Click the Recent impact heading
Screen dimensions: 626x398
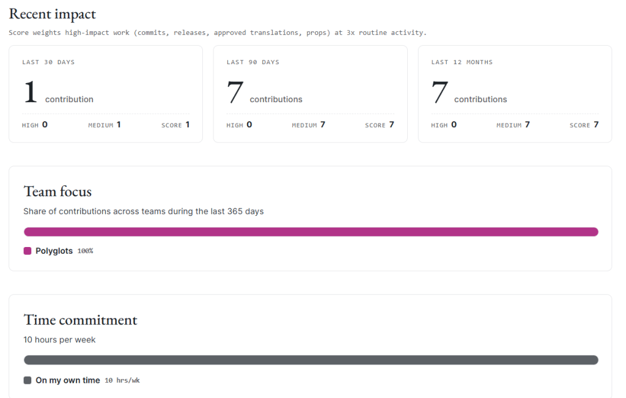[53, 14]
